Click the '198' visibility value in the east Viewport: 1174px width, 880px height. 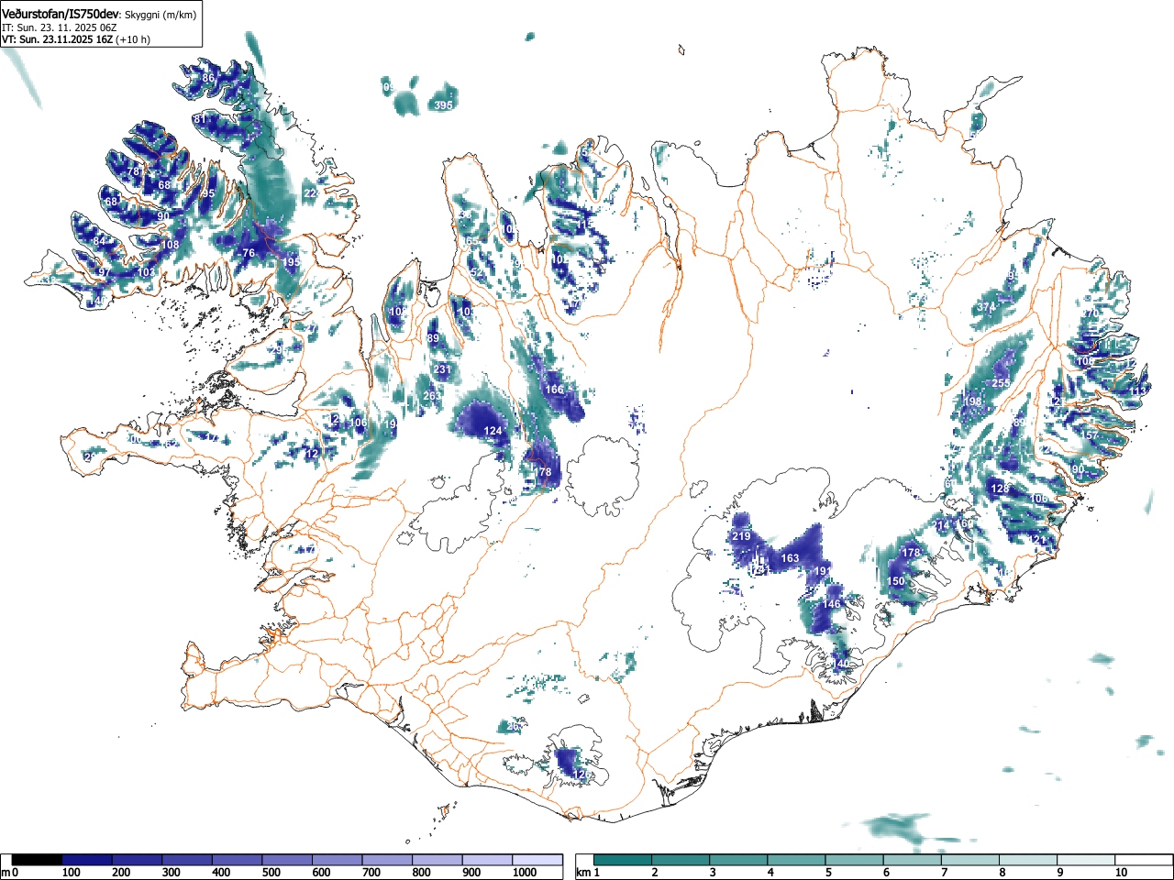pyautogui.click(x=973, y=401)
